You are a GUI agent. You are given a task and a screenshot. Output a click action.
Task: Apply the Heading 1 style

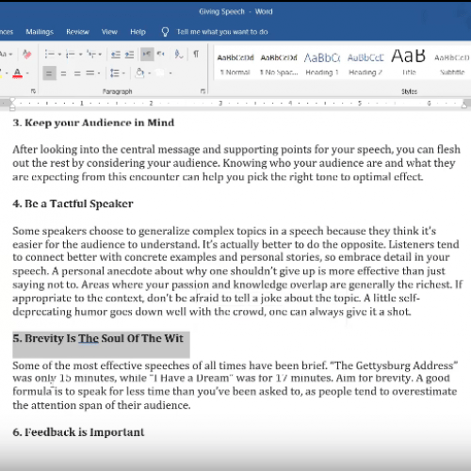pyautogui.click(x=322, y=64)
